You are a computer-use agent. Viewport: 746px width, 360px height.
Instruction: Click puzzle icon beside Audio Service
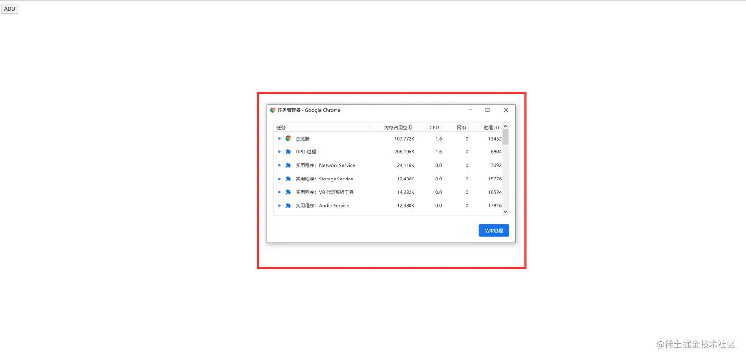(288, 206)
